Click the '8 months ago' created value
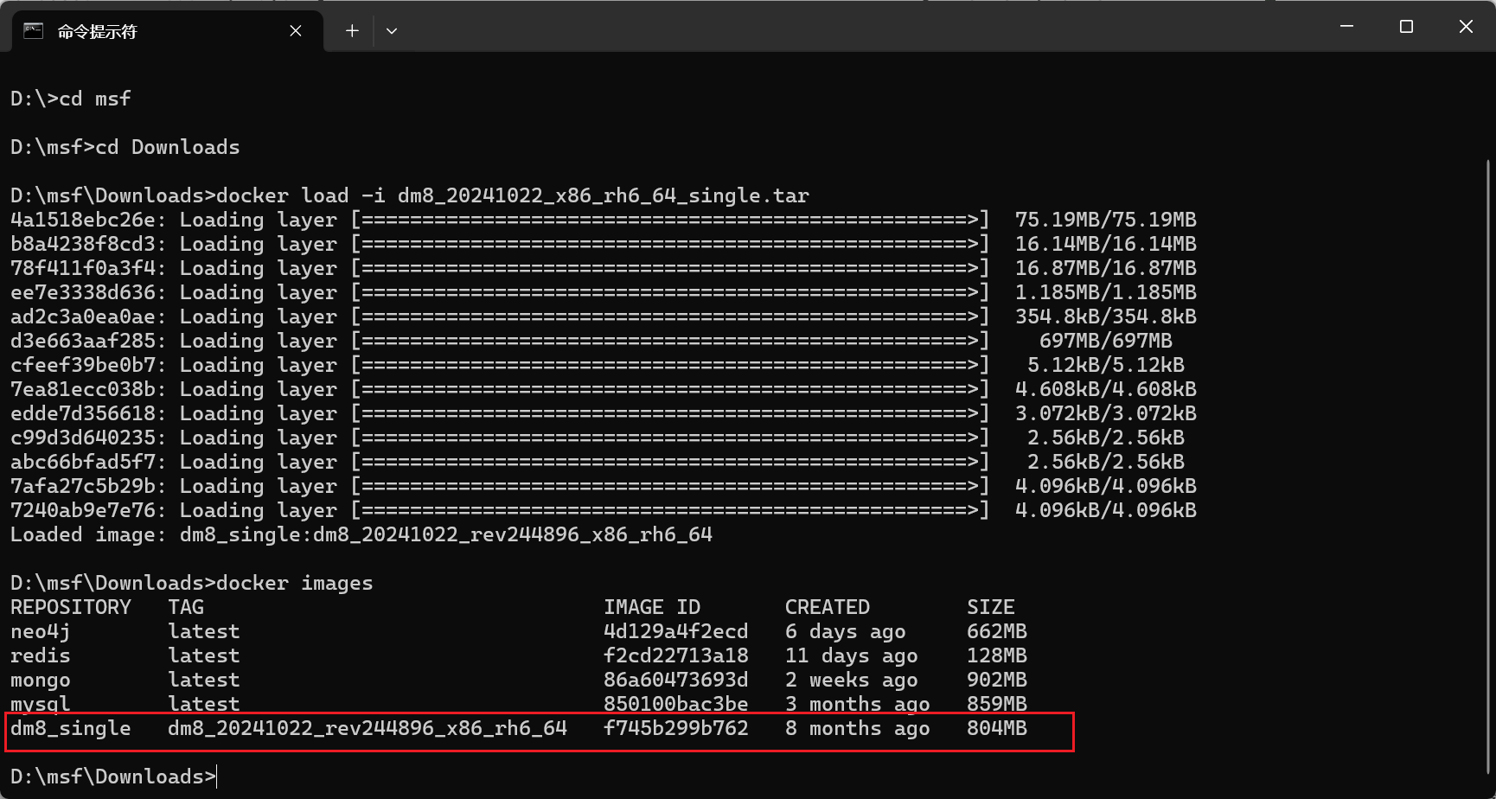Viewport: 1496px width, 799px height. point(858,728)
